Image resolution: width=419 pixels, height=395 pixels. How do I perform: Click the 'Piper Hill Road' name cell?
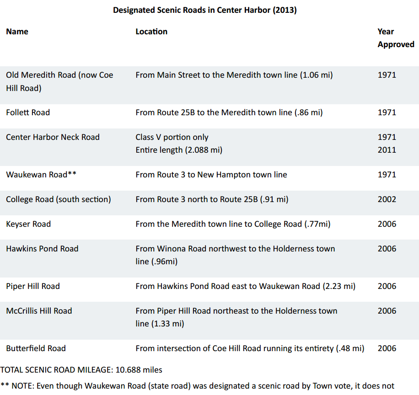33,286
